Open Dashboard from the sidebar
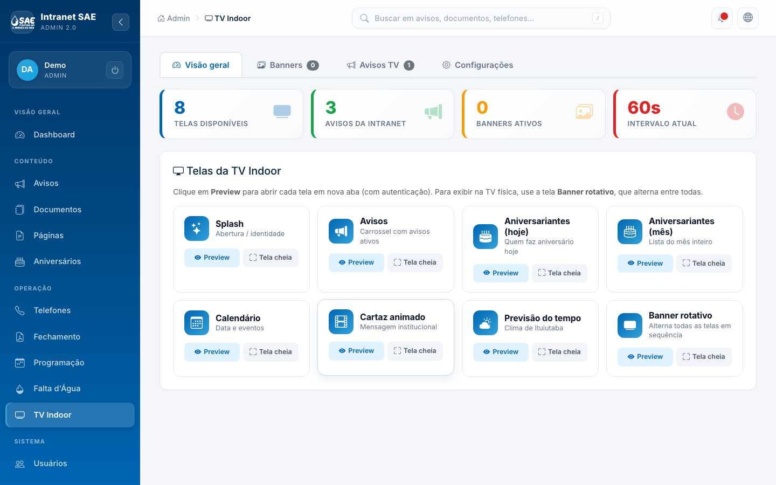Image resolution: width=776 pixels, height=485 pixels. click(x=70, y=135)
